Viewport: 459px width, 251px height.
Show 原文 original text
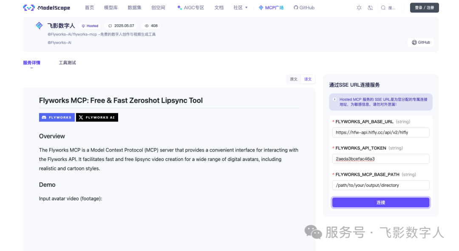point(293,79)
